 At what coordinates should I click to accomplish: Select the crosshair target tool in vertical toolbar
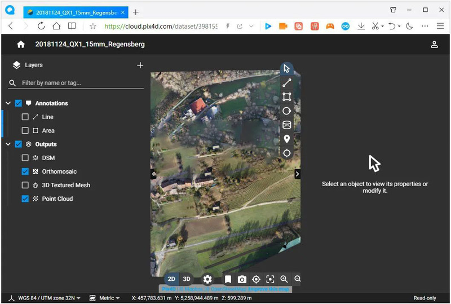(287, 153)
